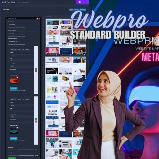Focus Title field of blue-image slide
The height and width of the screenshot is (159, 159).
(22, 111)
